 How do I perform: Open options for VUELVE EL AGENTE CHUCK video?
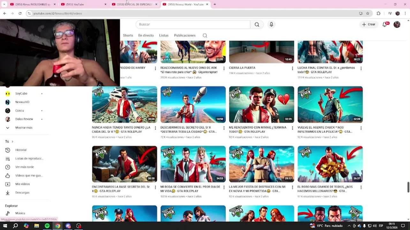361,128
